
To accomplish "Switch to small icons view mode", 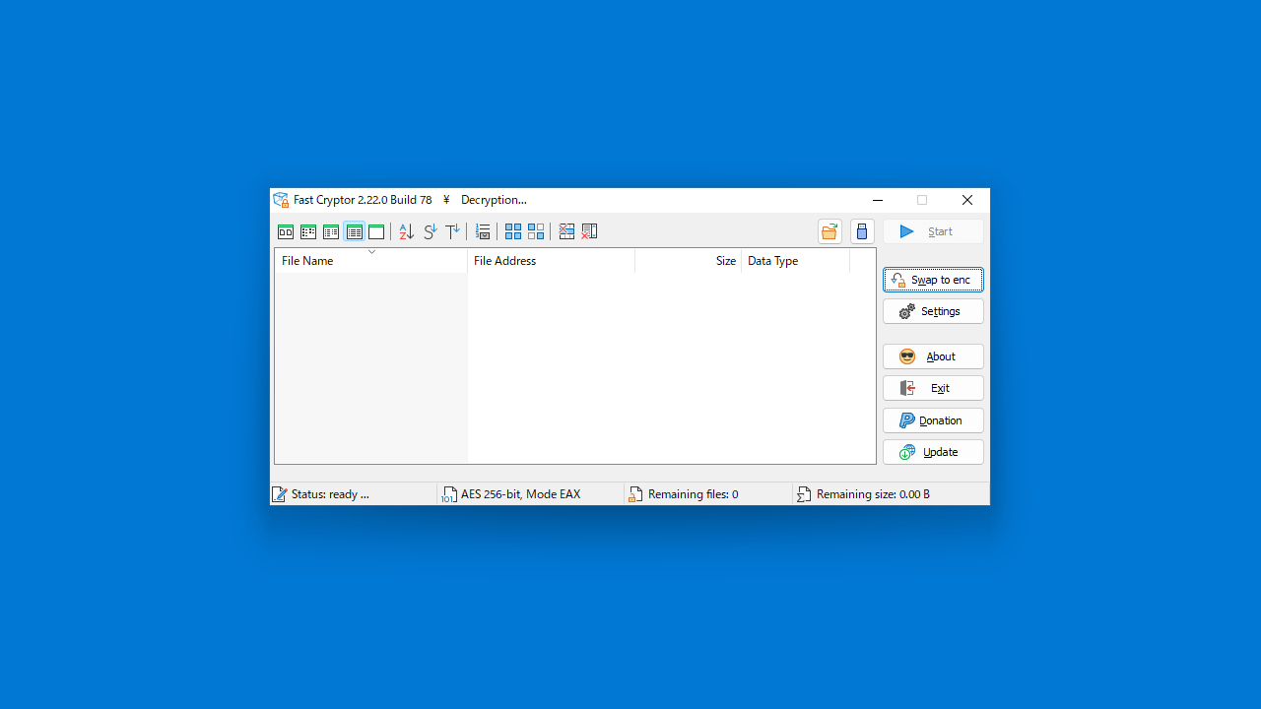I will pyautogui.click(x=308, y=231).
